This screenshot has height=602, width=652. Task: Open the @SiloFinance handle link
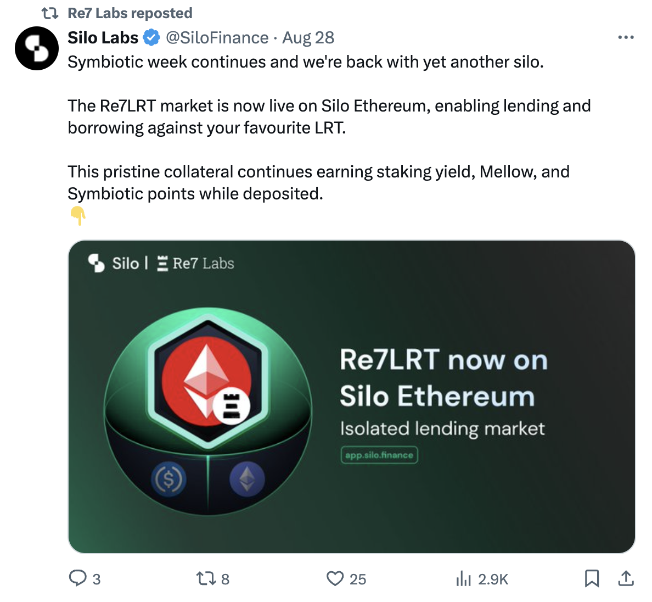tap(217, 37)
